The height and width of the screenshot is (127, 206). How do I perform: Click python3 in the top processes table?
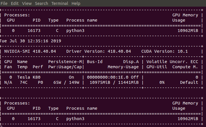pyautogui.click(x=75, y=30)
